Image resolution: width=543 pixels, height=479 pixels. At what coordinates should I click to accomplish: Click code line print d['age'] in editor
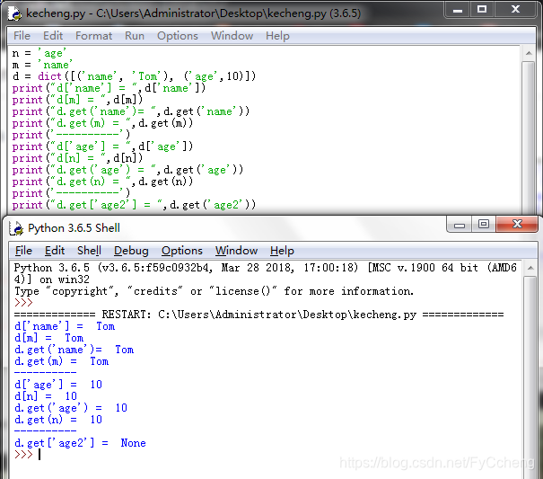point(102,146)
